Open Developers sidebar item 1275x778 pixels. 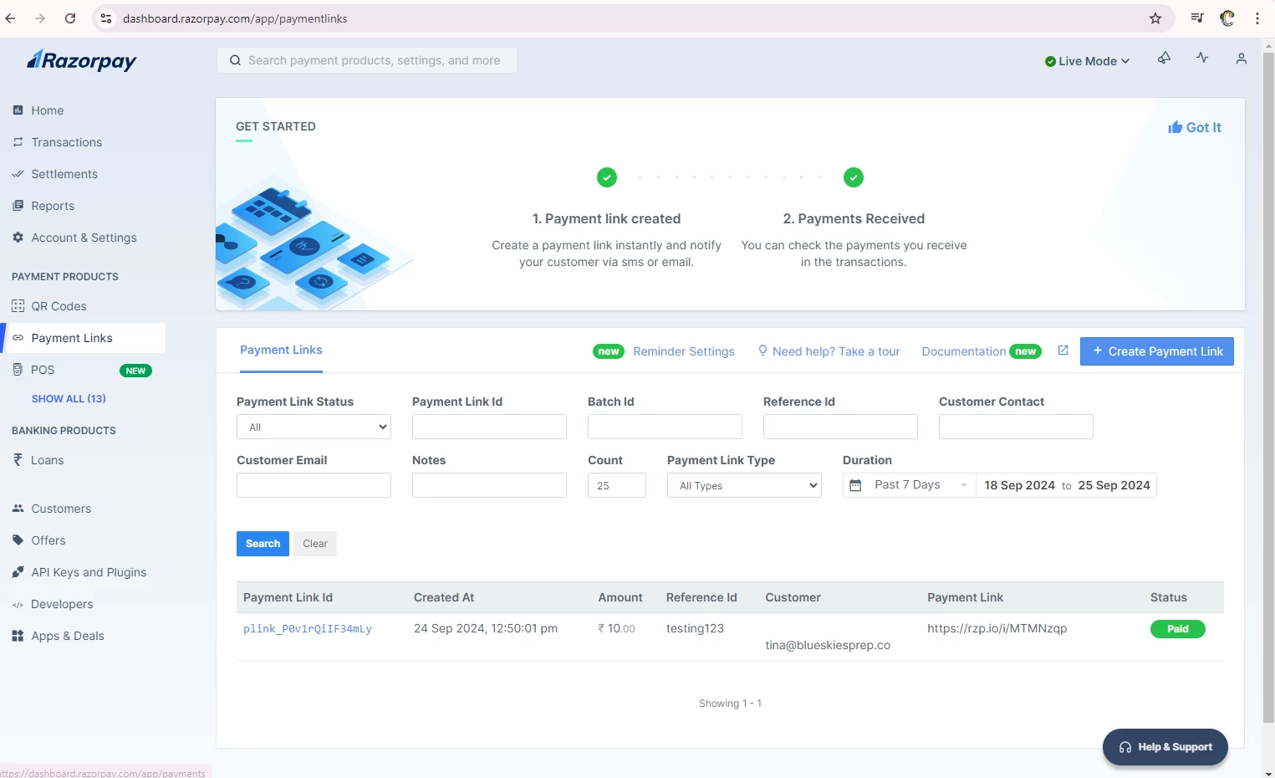point(62,604)
